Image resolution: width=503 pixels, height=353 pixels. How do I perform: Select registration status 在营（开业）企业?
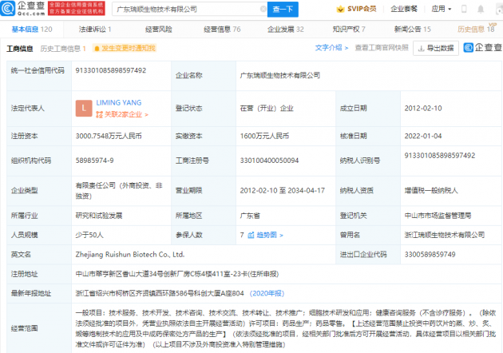pos(267,109)
